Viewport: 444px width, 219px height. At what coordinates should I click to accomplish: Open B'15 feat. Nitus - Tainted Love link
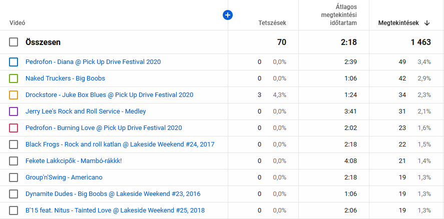[115, 210]
